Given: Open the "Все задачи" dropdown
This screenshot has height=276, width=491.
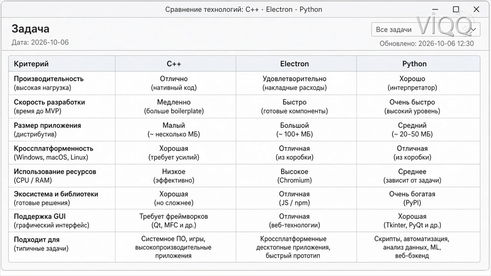Looking at the screenshot, I should tap(426, 30).
